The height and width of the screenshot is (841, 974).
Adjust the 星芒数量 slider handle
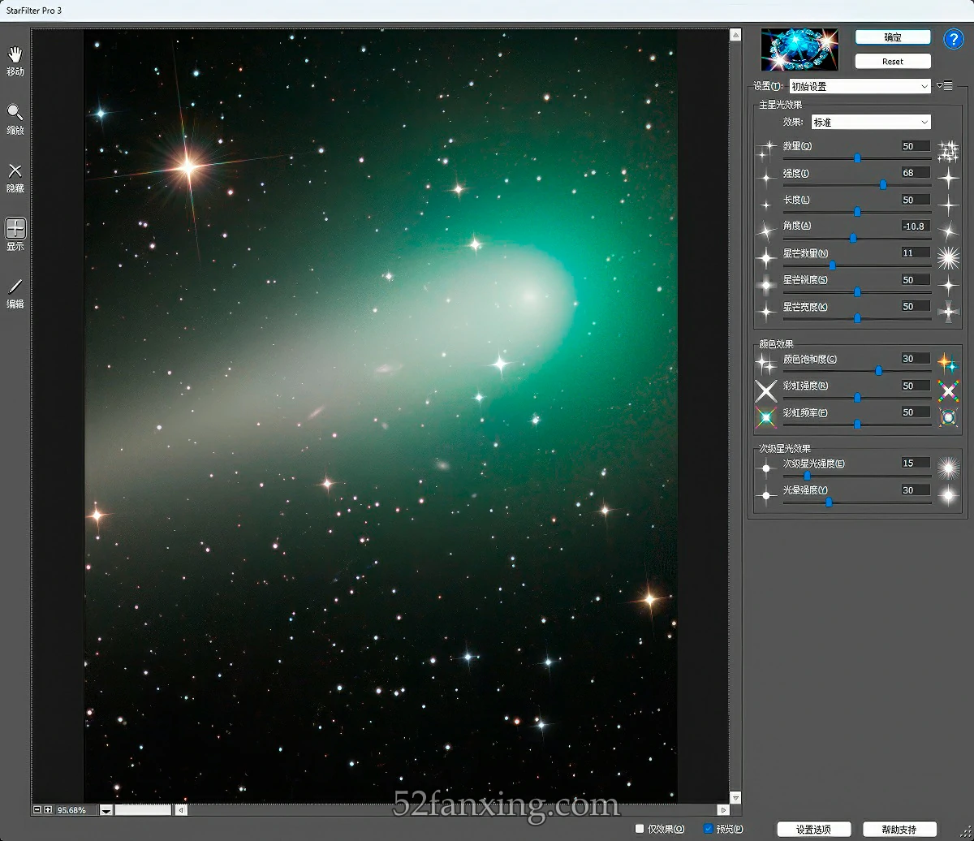point(832,265)
